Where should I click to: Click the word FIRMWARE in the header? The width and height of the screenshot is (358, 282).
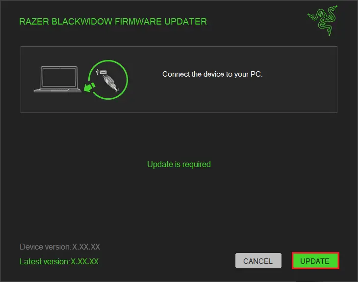coord(138,22)
